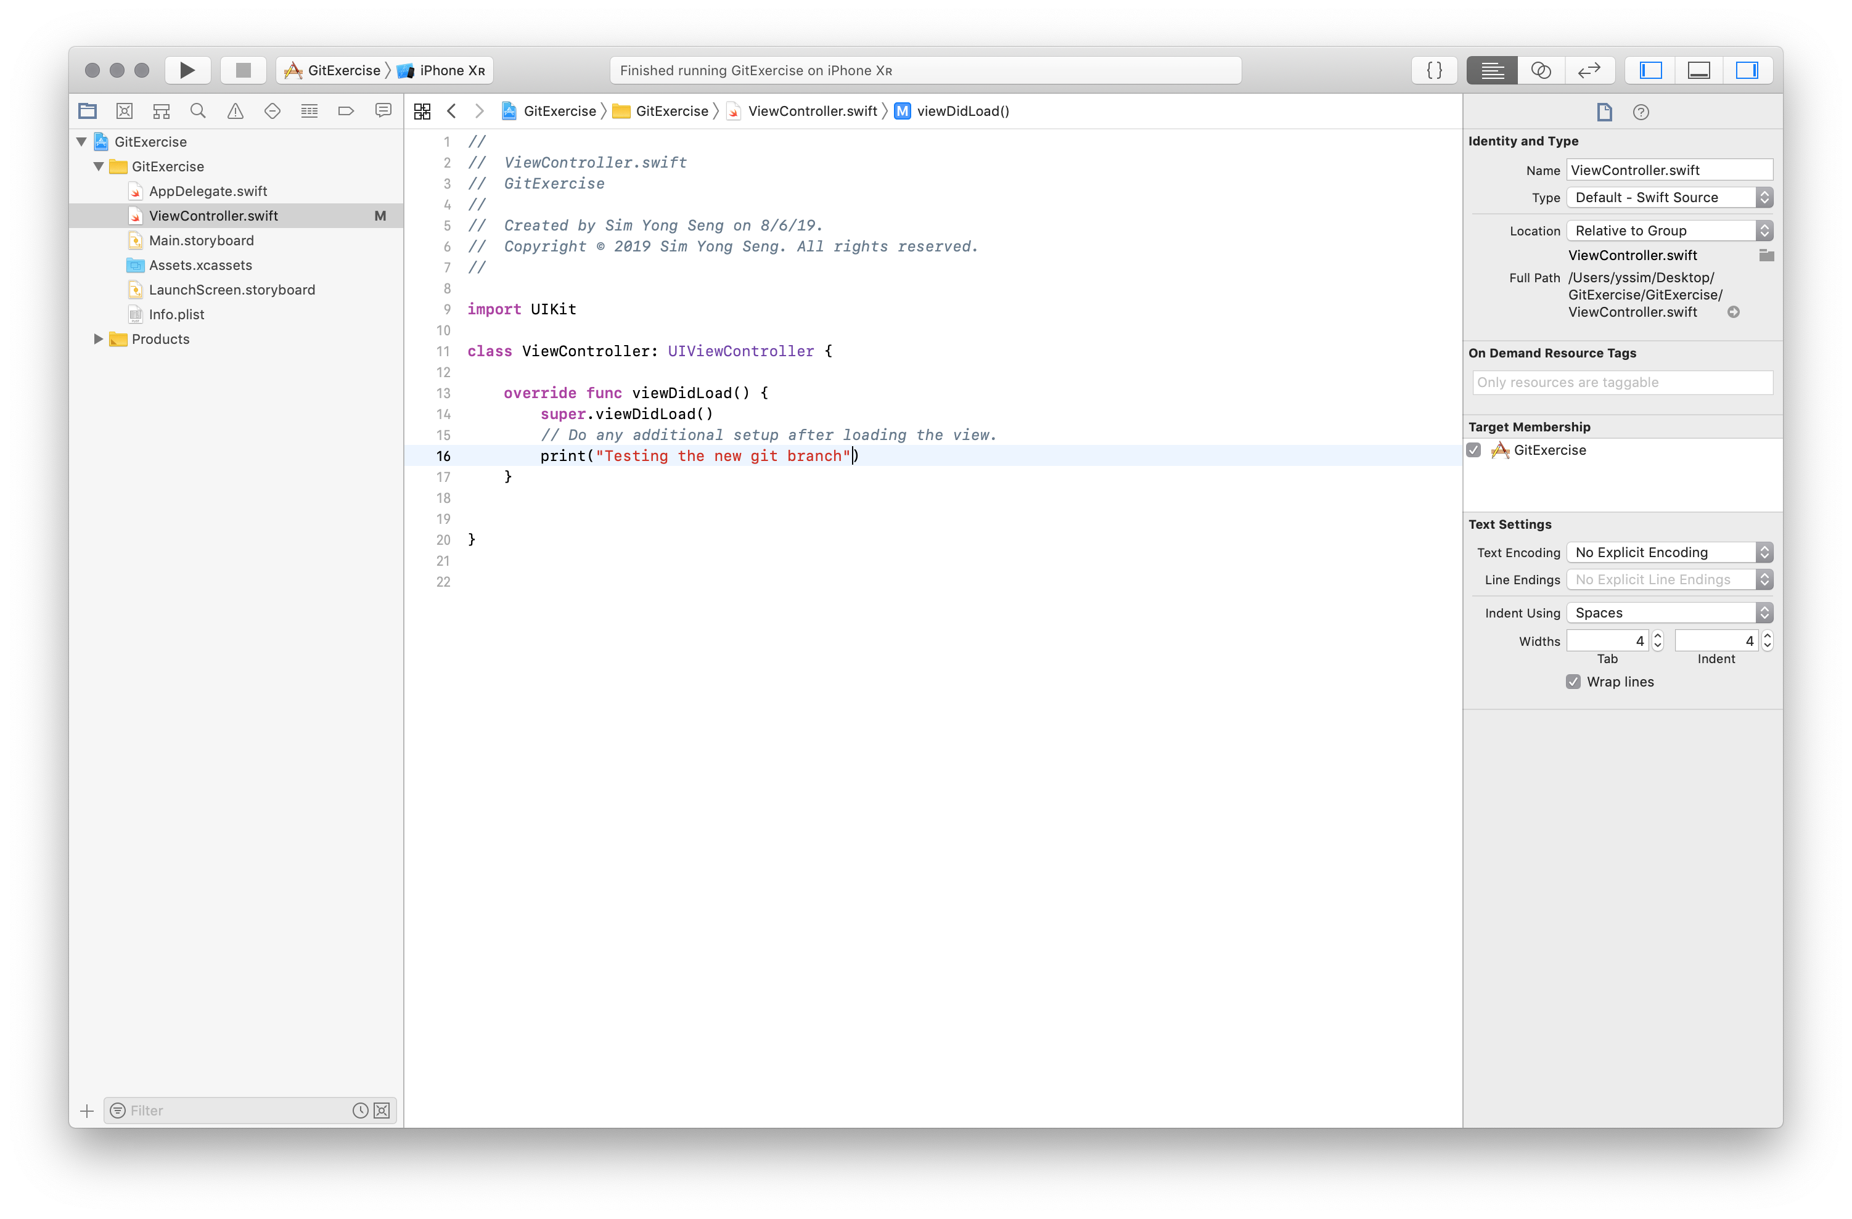1852x1219 pixels.
Task: Toggle the Inspectors panel
Action: click(x=1747, y=70)
